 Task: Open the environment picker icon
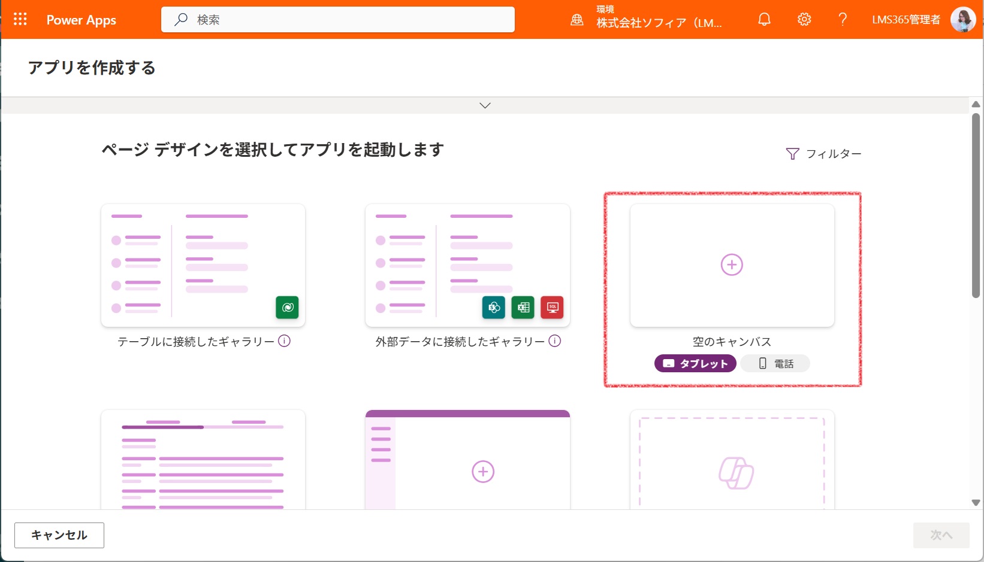576,20
